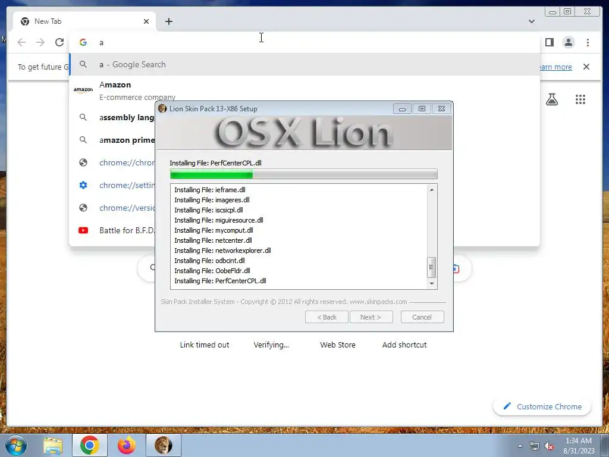Click the muted volume tray icon
The height and width of the screenshot is (457, 609).
click(549, 446)
